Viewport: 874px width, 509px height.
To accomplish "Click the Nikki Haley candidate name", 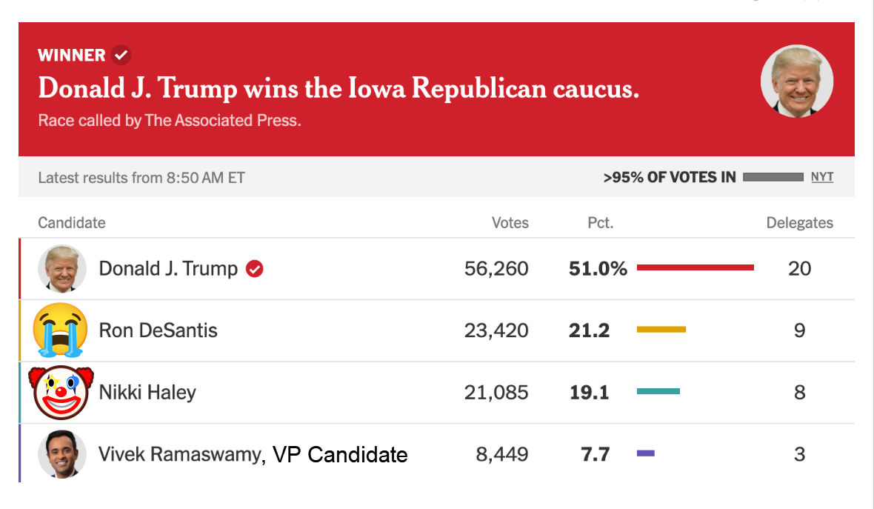I will pyautogui.click(x=147, y=392).
